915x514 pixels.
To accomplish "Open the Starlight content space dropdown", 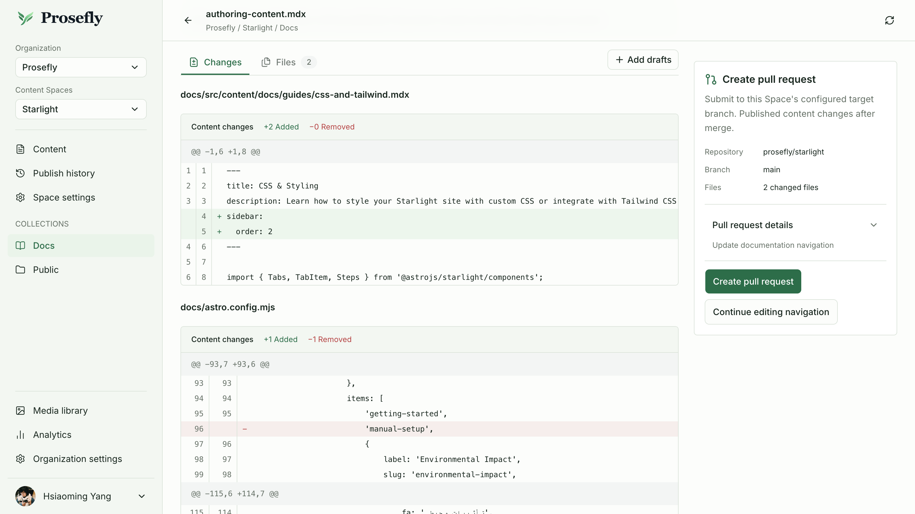I will click(x=81, y=109).
